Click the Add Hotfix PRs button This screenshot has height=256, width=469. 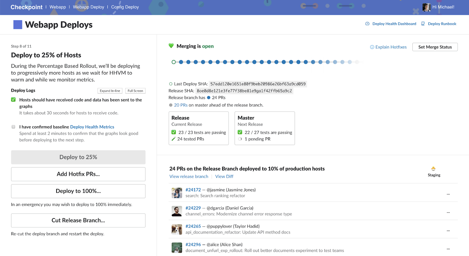coord(78,174)
